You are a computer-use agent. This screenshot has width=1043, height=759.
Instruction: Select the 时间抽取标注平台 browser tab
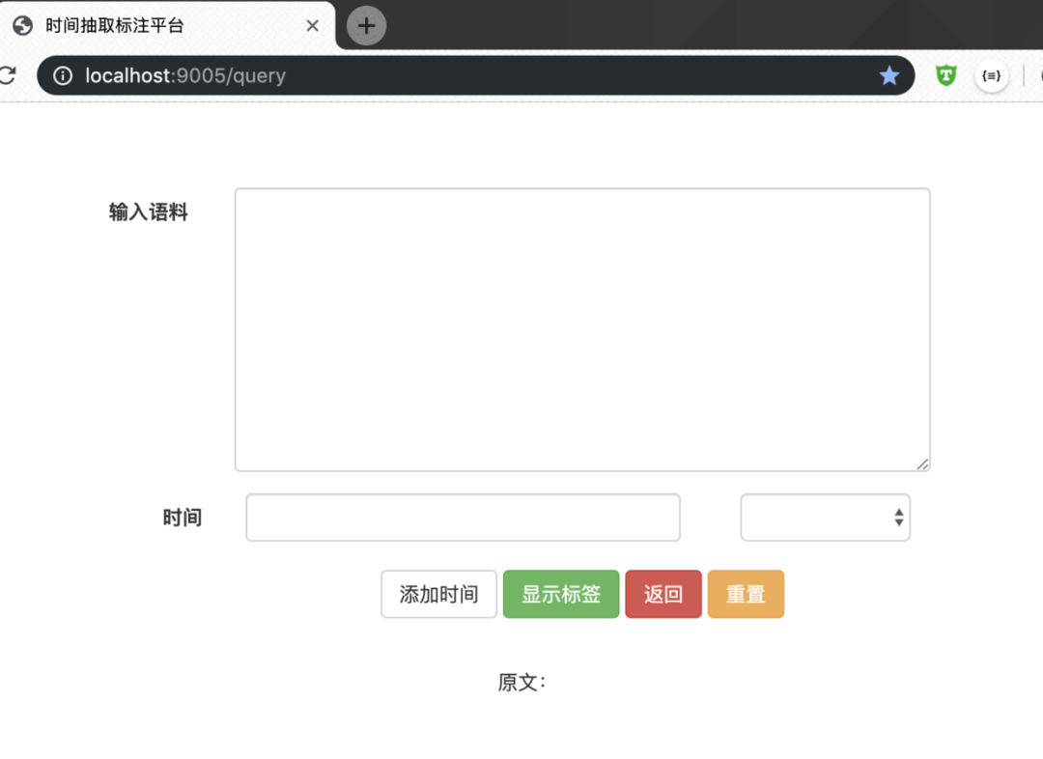pos(168,26)
